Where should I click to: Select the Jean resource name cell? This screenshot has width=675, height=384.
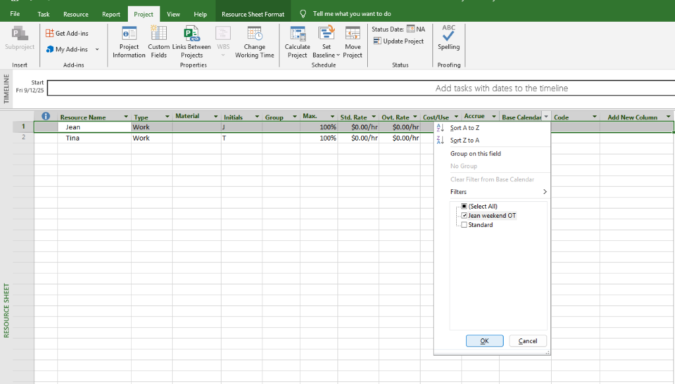coord(94,127)
